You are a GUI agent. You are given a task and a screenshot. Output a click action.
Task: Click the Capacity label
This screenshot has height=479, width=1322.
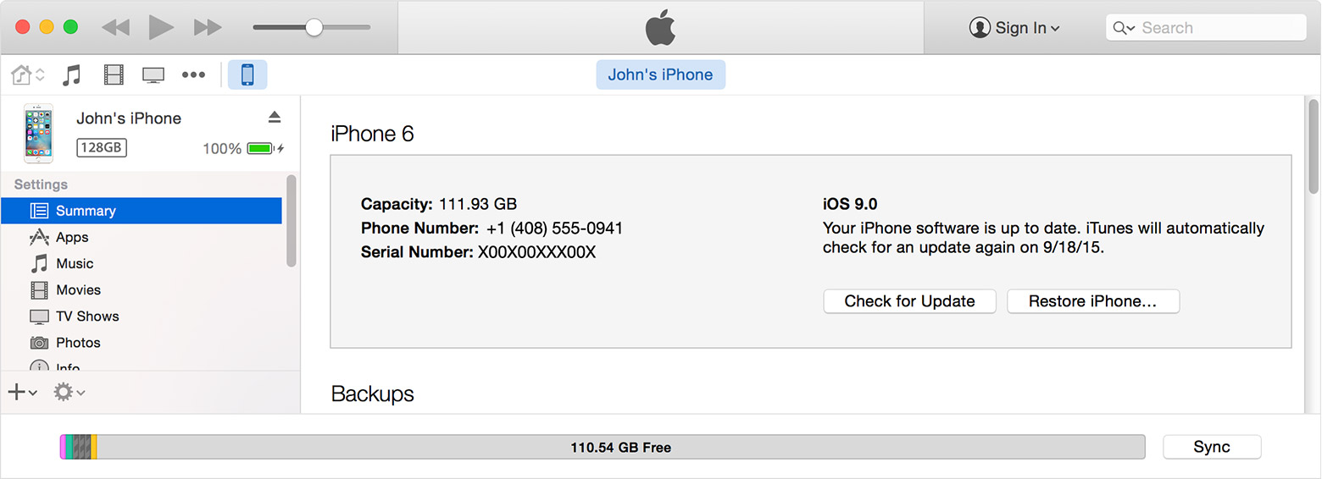397,204
